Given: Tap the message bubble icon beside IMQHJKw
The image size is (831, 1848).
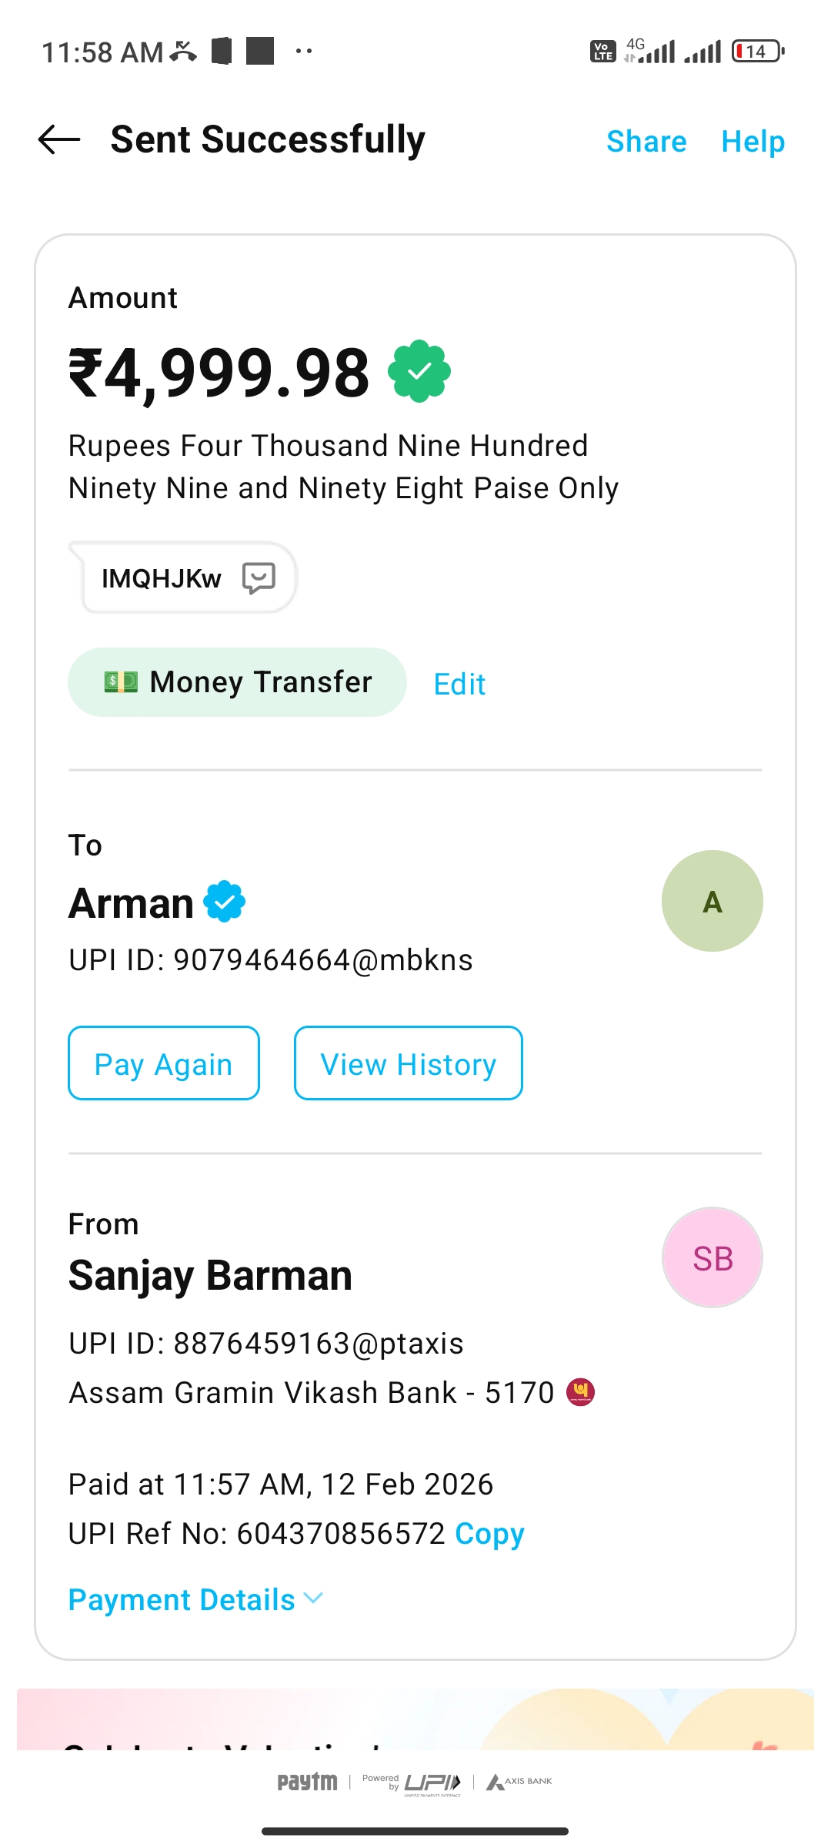Looking at the screenshot, I should click(259, 577).
